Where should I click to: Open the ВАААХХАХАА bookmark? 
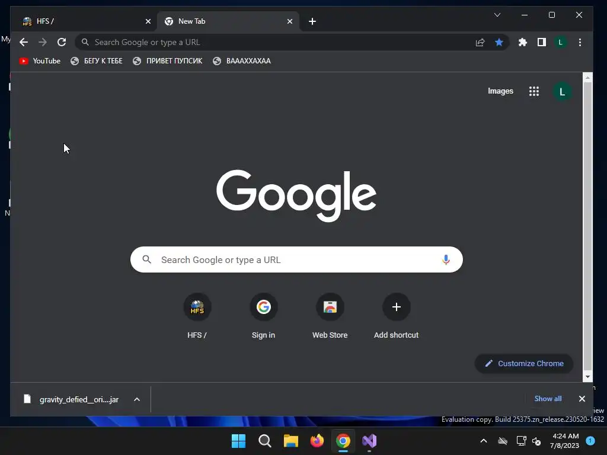coord(242,61)
